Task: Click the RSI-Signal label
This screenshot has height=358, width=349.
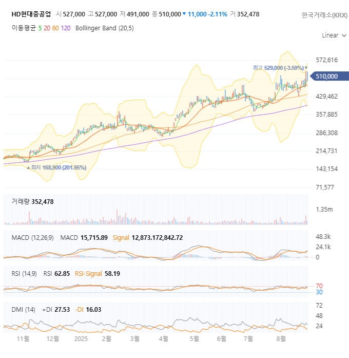Action: pyautogui.click(x=88, y=274)
